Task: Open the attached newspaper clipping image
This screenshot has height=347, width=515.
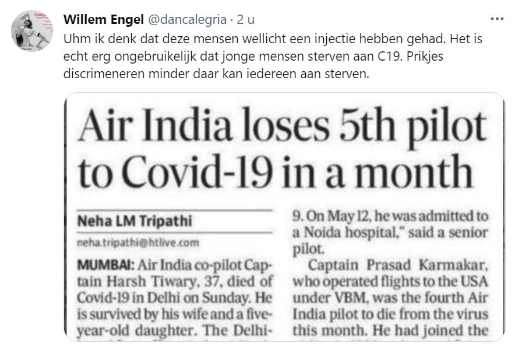Action: coord(284,217)
